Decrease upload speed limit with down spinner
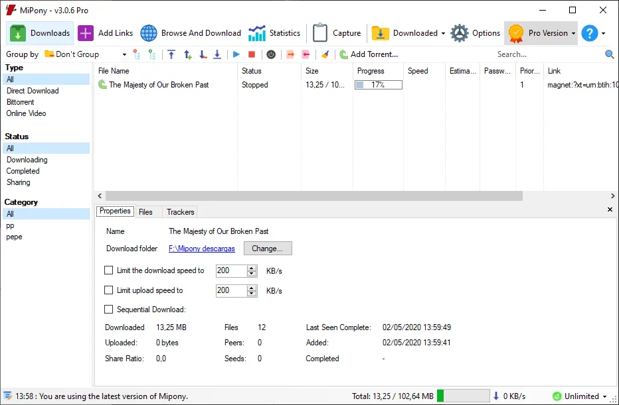 (252, 293)
